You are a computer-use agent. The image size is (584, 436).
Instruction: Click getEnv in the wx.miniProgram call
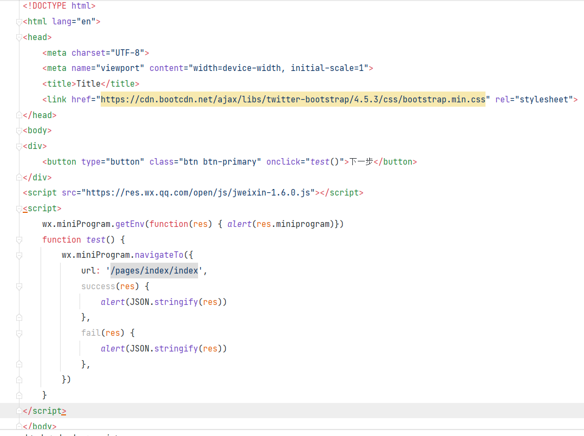[129, 224]
